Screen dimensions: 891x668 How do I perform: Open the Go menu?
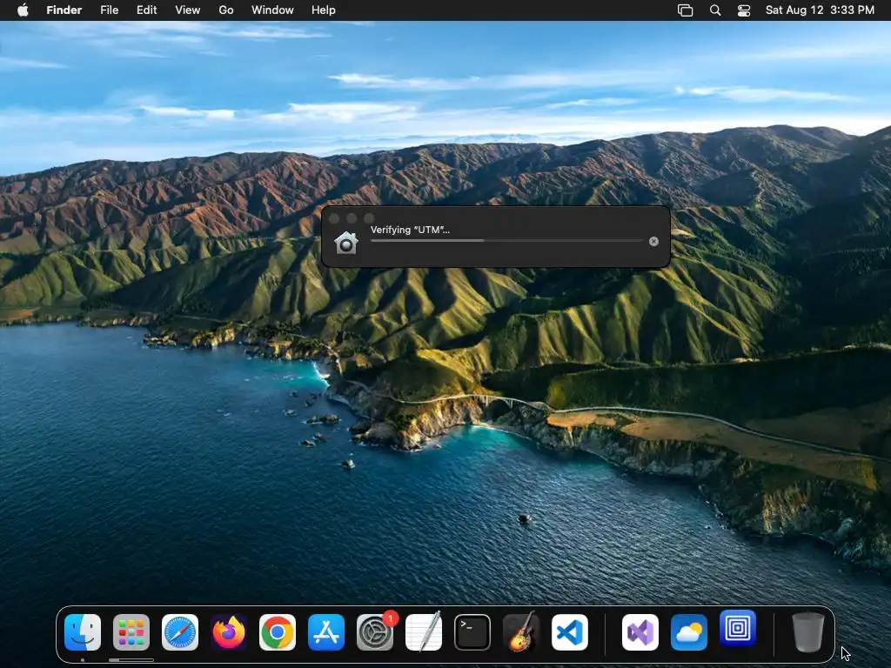coord(226,10)
